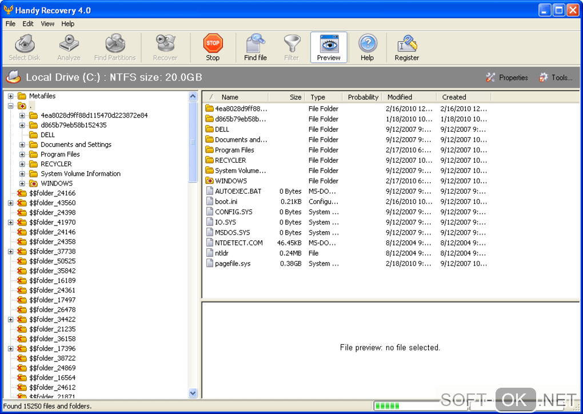Select $$folder_50525 in the tree
This screenshot has width=583, height=414.
(x=52, y=261)
